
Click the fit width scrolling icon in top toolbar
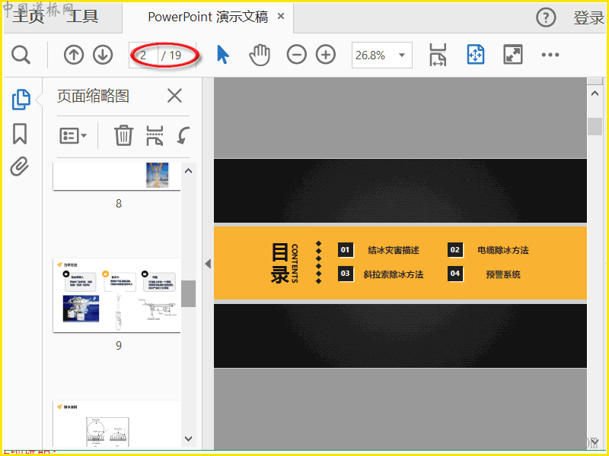438,55
